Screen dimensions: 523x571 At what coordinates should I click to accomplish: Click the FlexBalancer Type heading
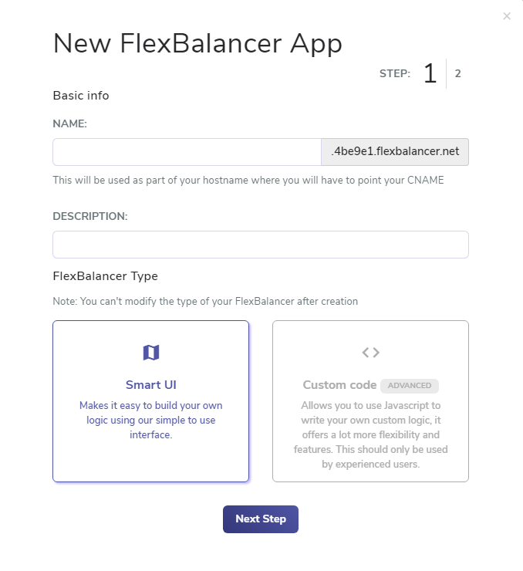(x=105, y=276)
